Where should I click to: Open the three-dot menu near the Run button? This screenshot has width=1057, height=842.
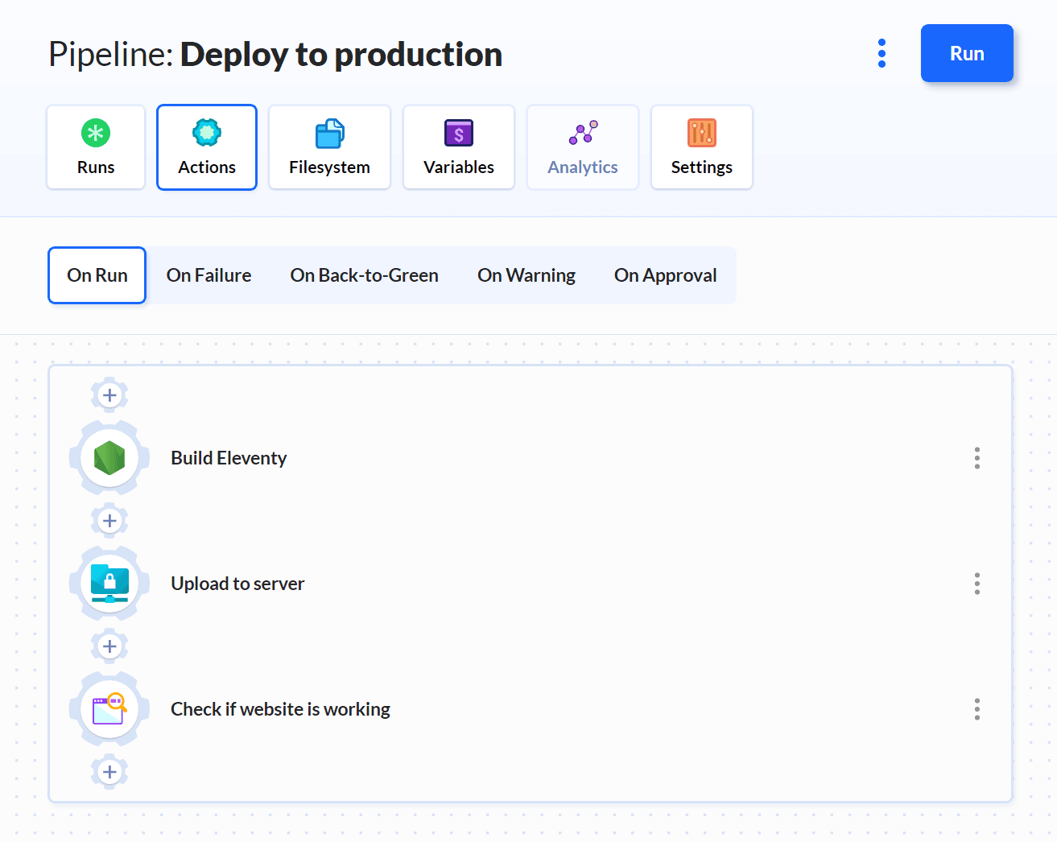(x=882, y=53)
